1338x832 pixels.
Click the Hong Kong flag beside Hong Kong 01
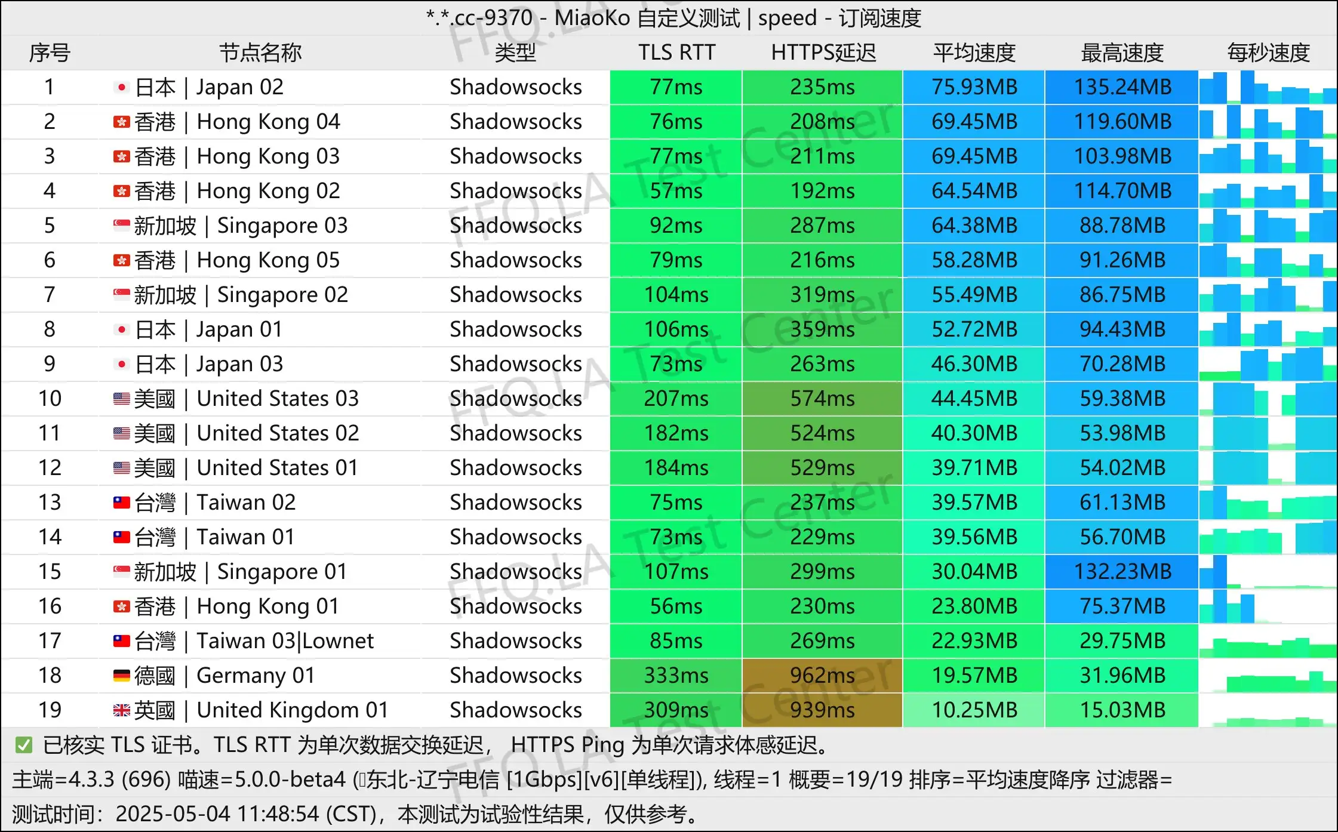click(x=122, y=607)
